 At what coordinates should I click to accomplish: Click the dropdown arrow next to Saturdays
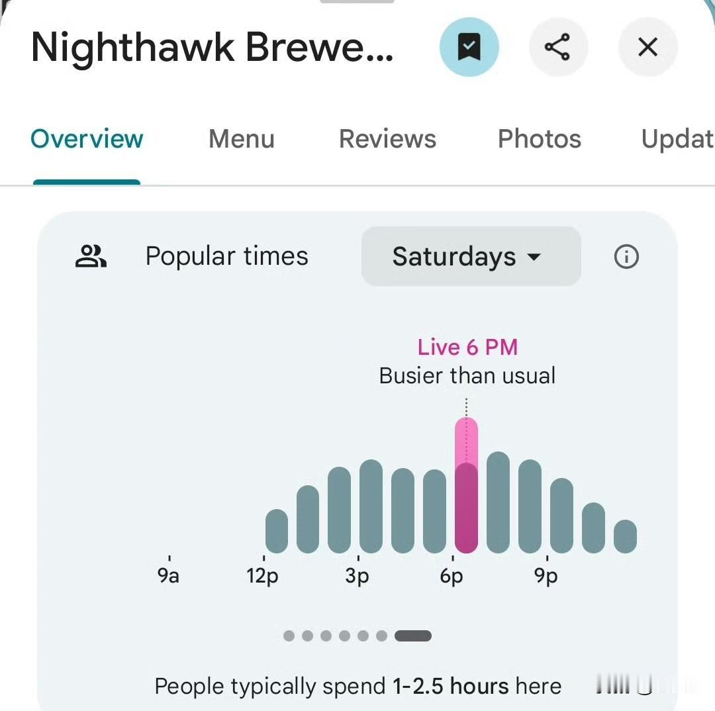coord(534,257)
